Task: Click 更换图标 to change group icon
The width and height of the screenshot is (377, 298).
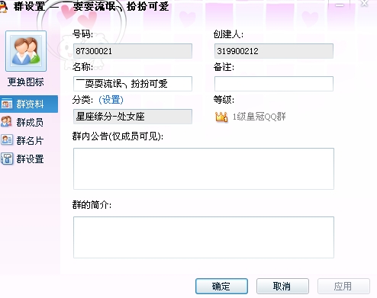Action: [x=26, y=82]
